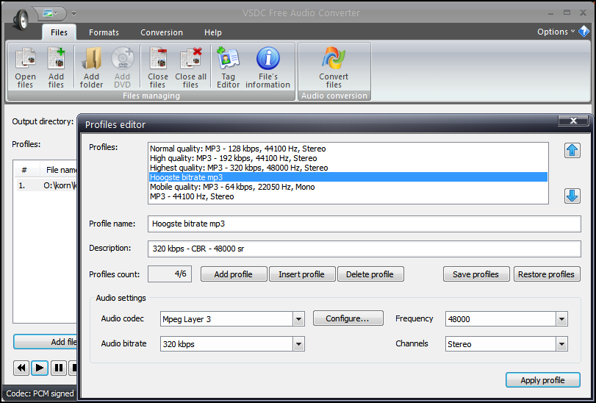Expand the Channels dropdown
Viewport: 596px width, 403px height.
[561, 344]
